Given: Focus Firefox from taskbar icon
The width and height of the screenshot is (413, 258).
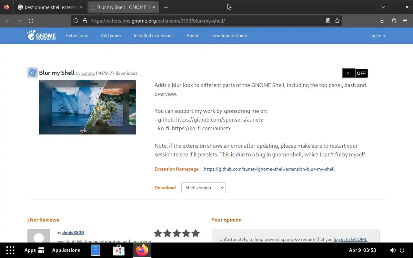Looking at the screenshot, I should (x=142, y=250).
